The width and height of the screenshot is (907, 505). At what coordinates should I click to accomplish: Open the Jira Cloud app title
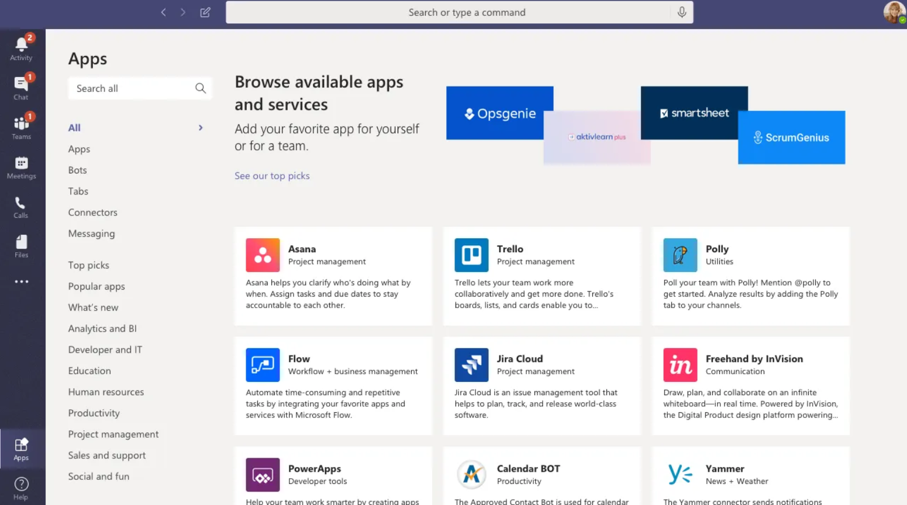(520, 358)
